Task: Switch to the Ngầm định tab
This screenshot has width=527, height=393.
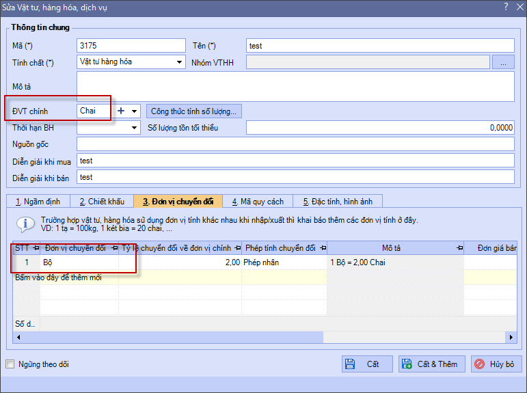Action: [x=38, y=201]
